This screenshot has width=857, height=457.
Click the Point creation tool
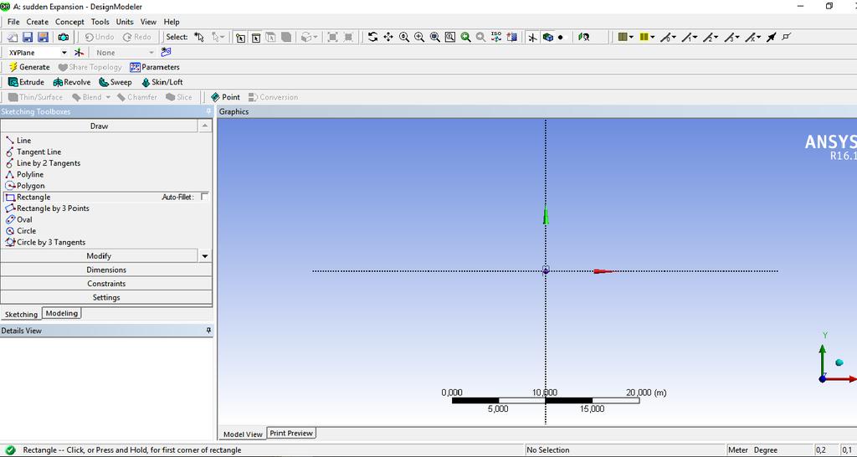pos(225,97)
